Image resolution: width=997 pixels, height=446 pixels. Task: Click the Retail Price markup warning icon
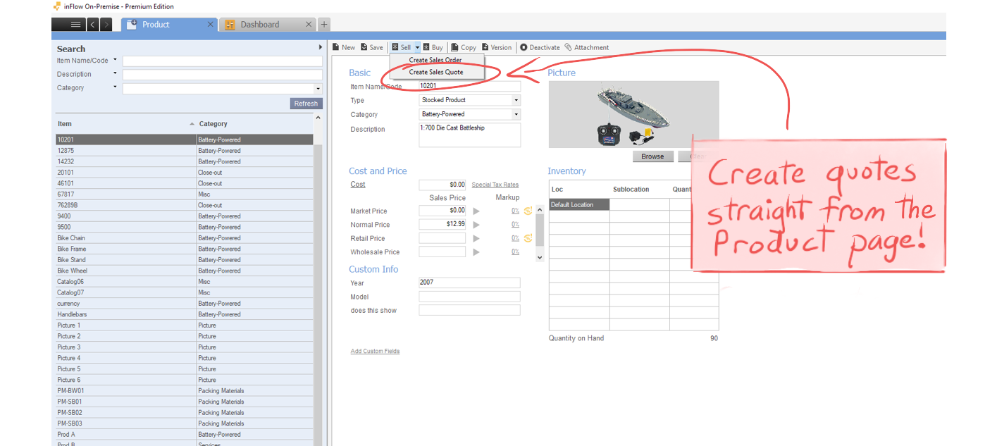(x=528, y=238)
